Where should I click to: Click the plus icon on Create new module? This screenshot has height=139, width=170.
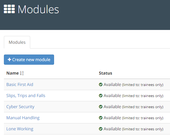pyautogui.click(x=10, y=60)
